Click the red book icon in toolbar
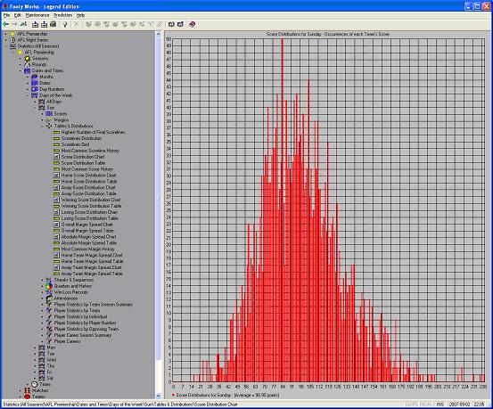The height and width of the screenshot is (409, 493). click(192, 24)
